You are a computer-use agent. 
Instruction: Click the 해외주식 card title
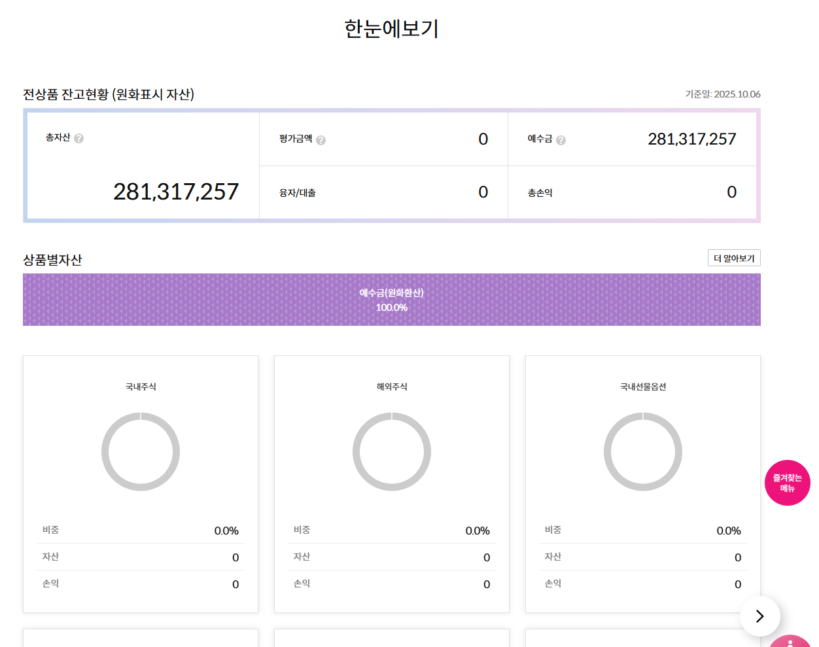[391, 386]
